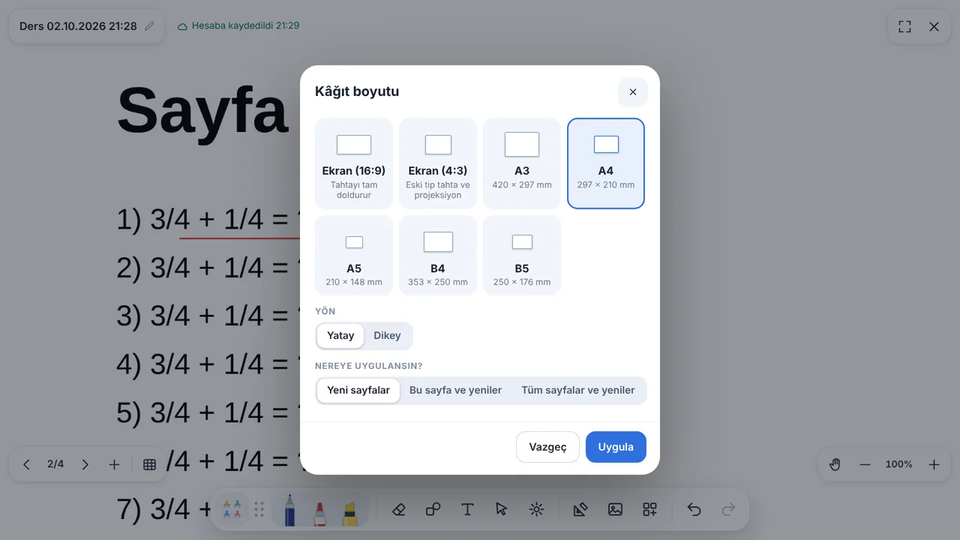Add a new page plus icon
Screen dimensions: 960x540
114,464
